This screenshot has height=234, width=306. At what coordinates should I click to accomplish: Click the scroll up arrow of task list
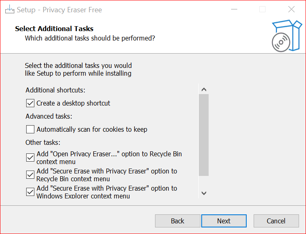coord(204,89)
